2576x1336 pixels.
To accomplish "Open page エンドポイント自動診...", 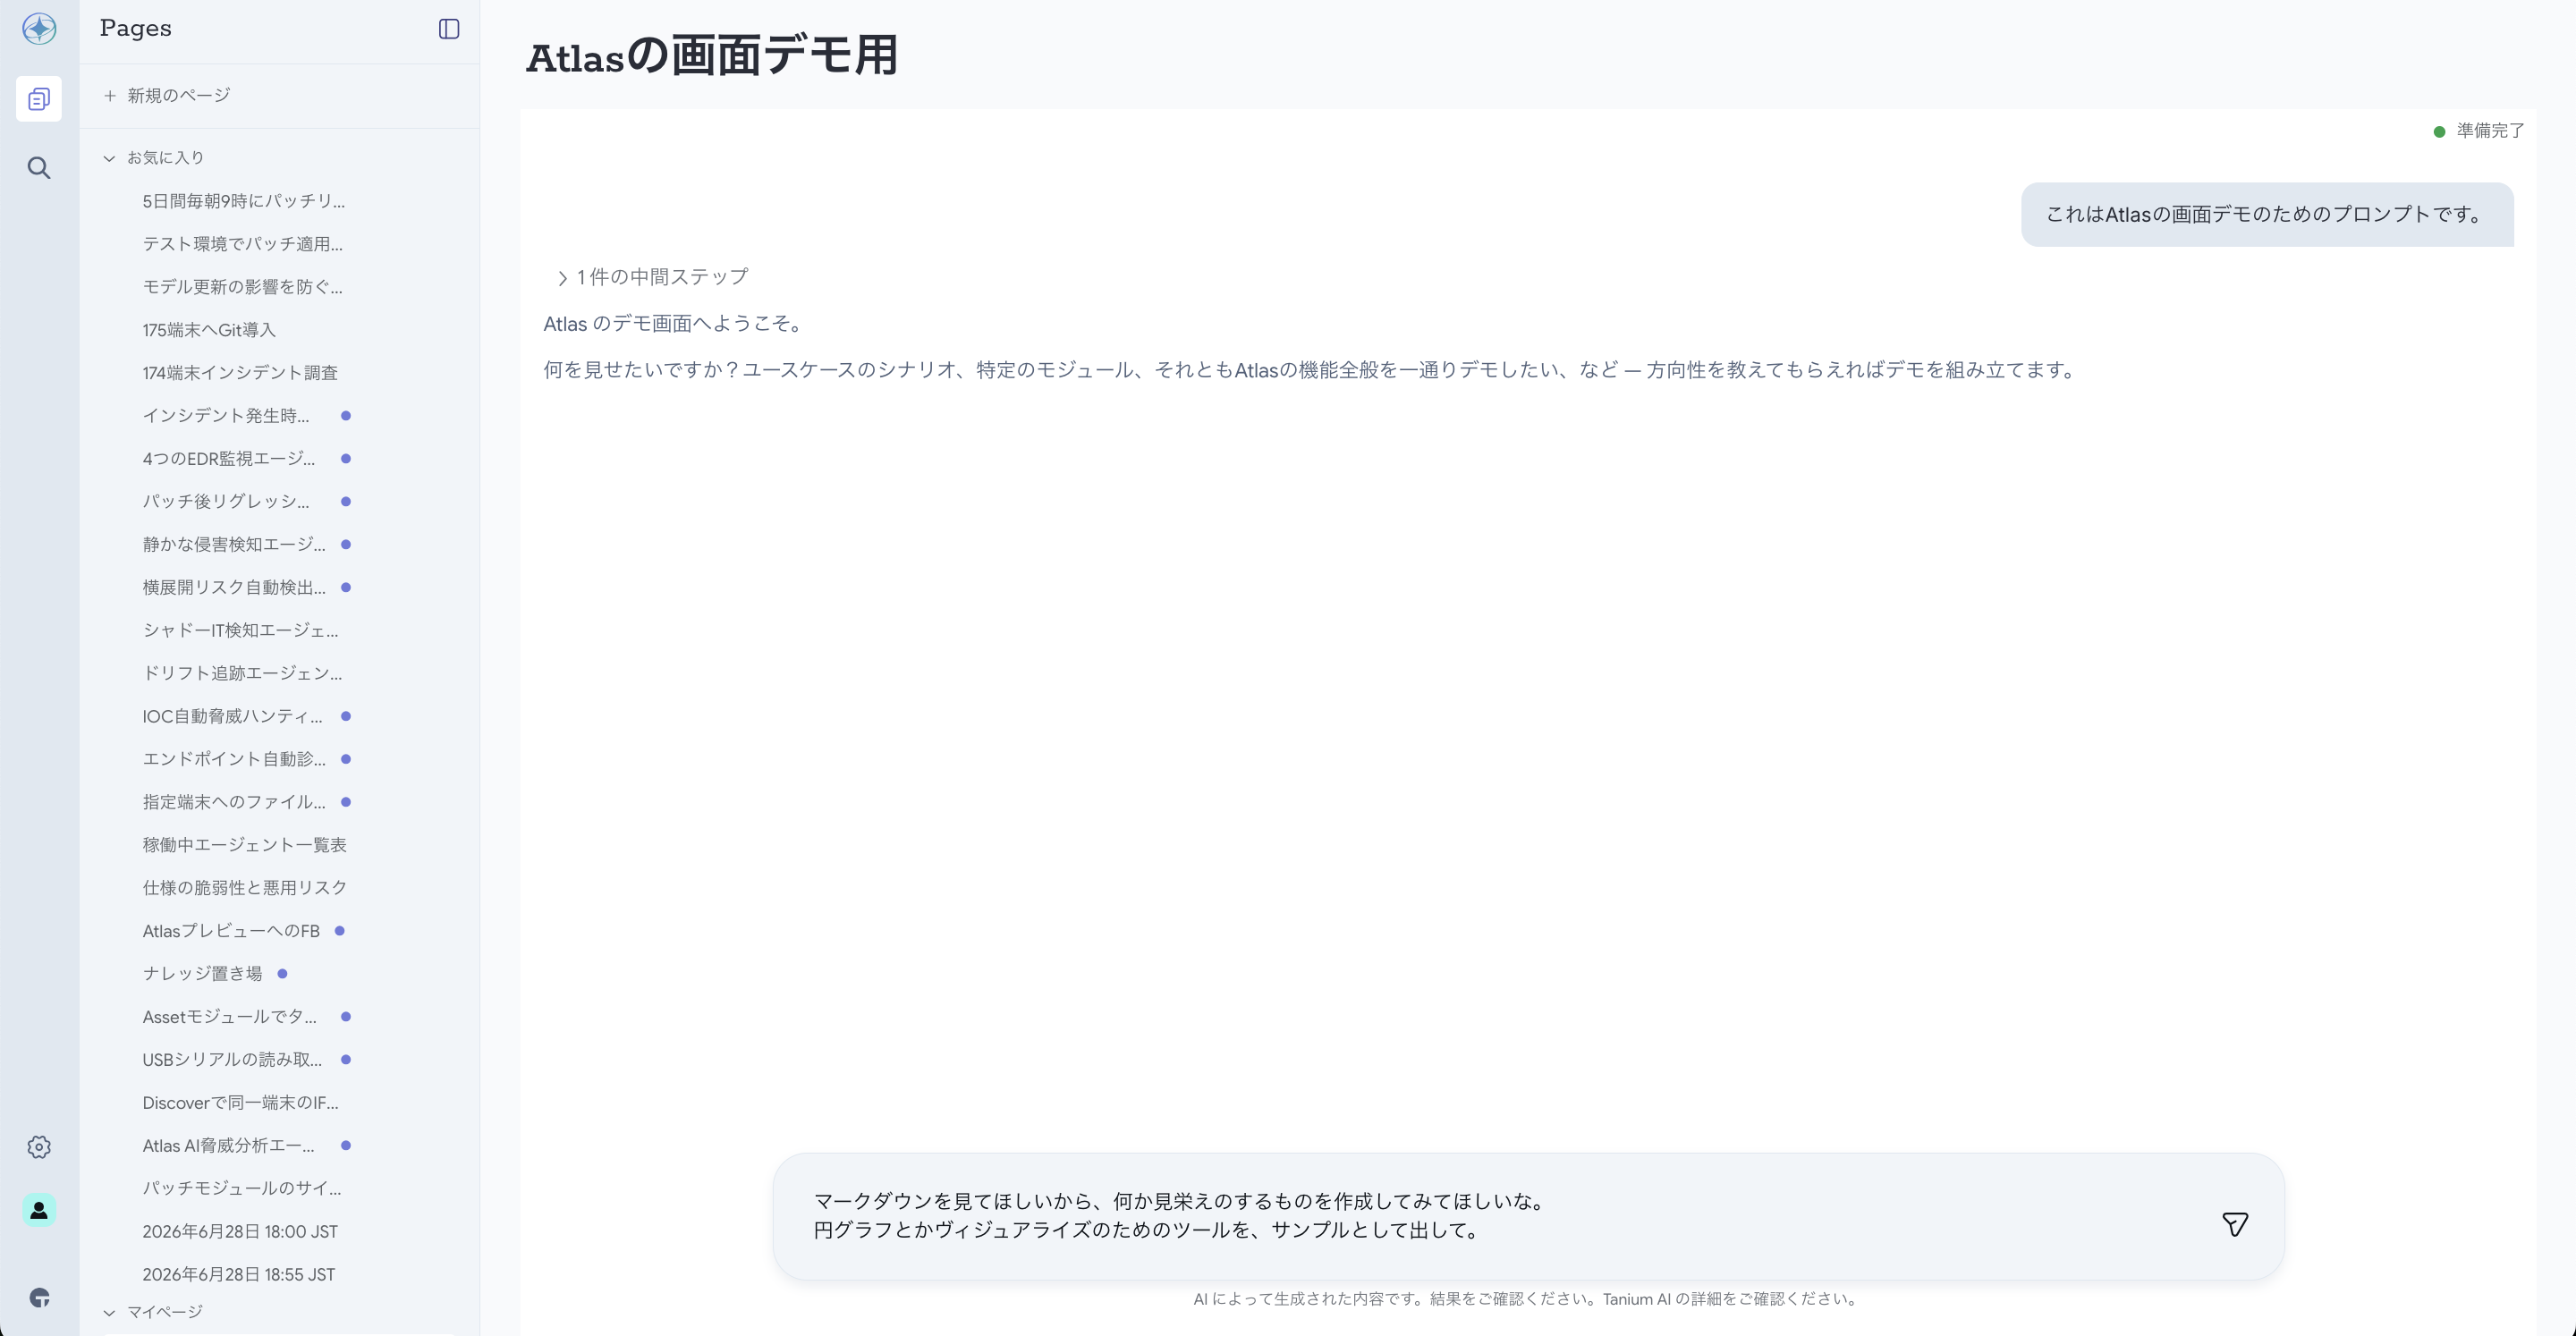I will click(x=234, y=760).
